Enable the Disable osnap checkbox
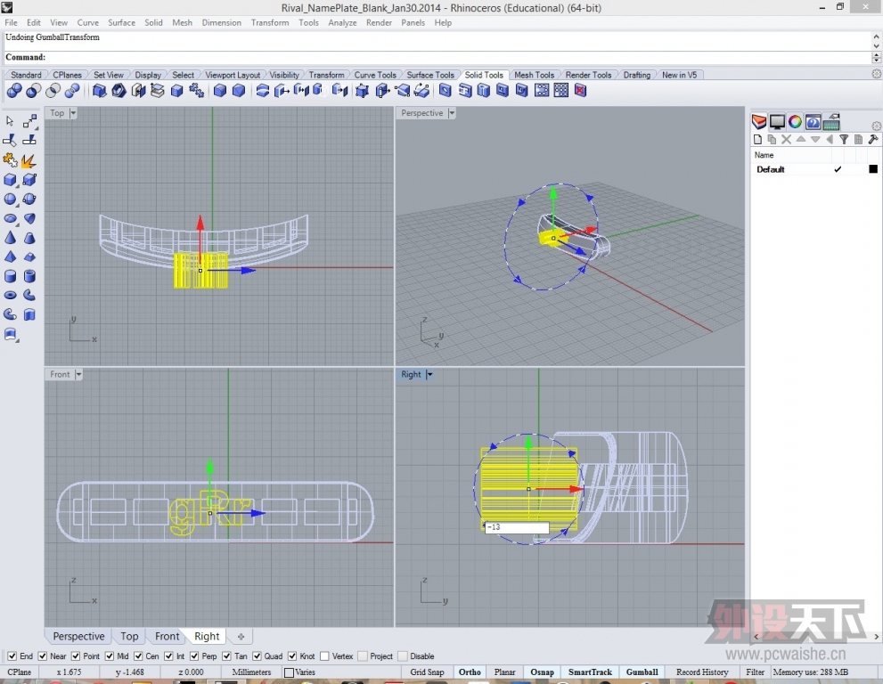 click(x=403, y=655)
